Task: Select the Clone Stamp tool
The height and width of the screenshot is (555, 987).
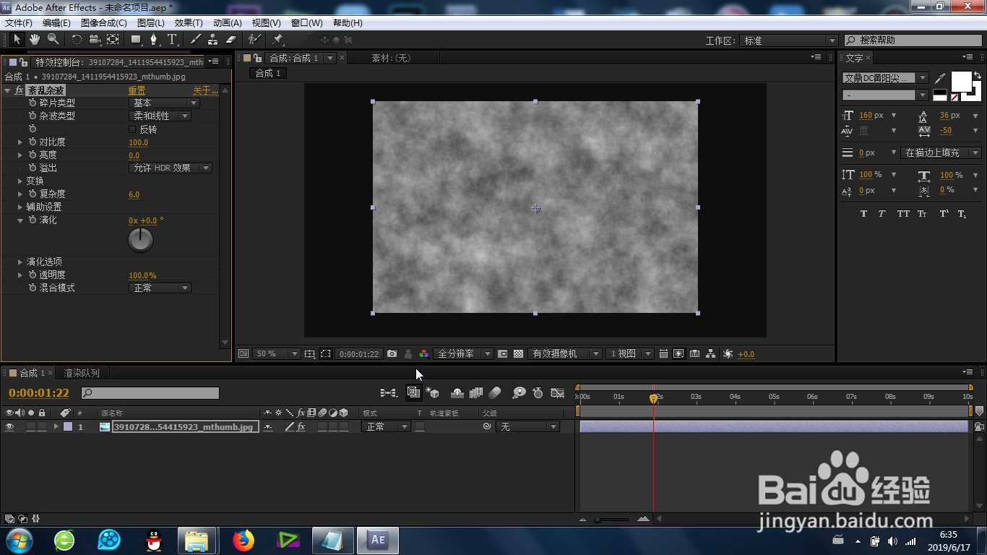Action: point(213,39)
